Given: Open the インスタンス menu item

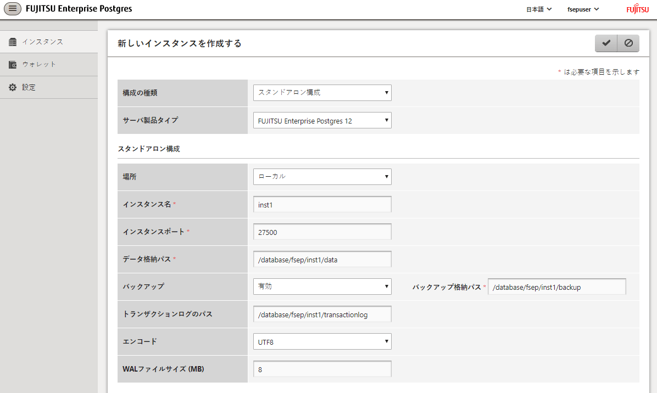Looking at the screenshot, I should point(48,42).
